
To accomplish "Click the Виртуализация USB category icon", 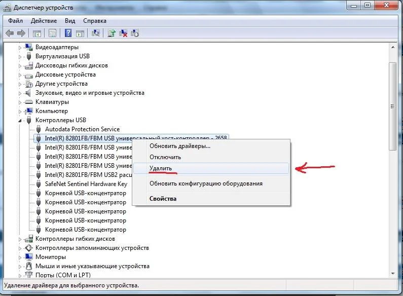I will coord(29,56).
